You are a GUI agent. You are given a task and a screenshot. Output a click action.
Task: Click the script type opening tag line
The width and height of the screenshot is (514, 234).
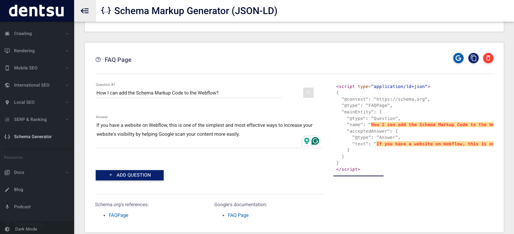point(383,87)
